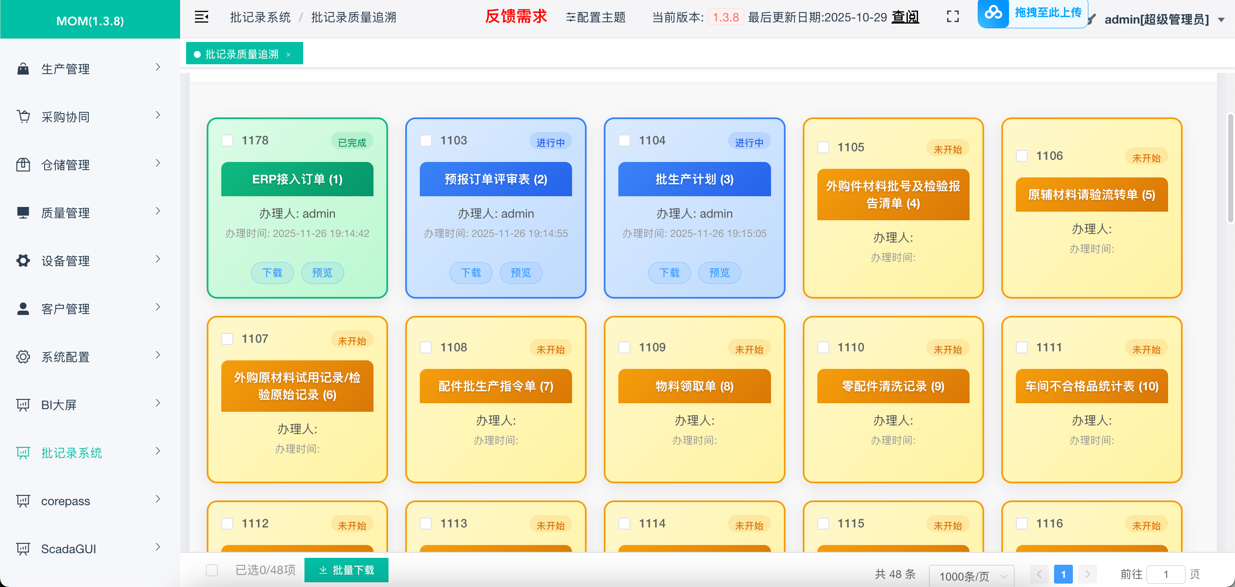This screenshot has height=587, width=1235.
Task: Click the 客户管理 user icon in sidebar
Action: [23, 308]
